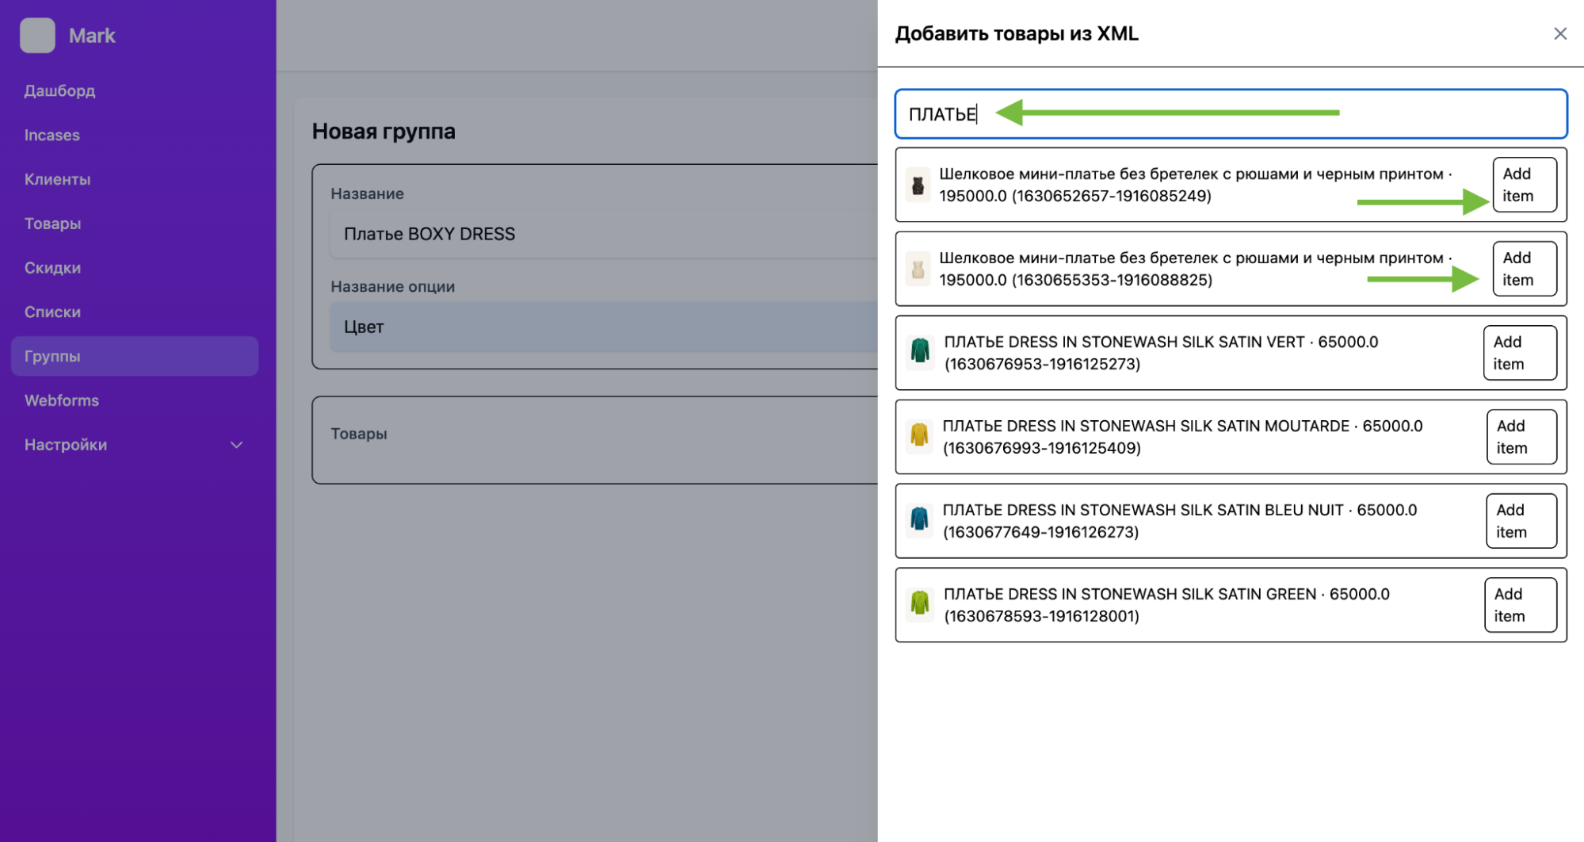Click the lime GREEN dress thumbnail
Image resolution: width=1584 pixels, height=842 pixels.
[x=919, y=603]
